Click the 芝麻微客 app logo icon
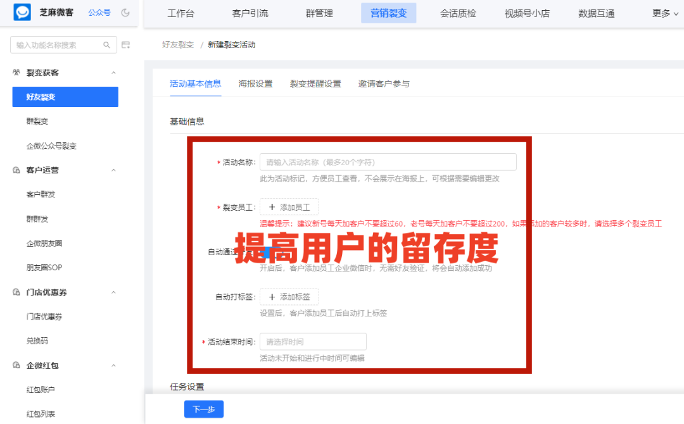This screenshot has width=684, height=424. (x=21, y=13)
